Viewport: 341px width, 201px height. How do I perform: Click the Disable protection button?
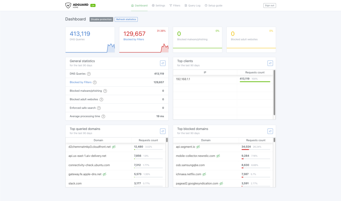(x=101, y=19)
